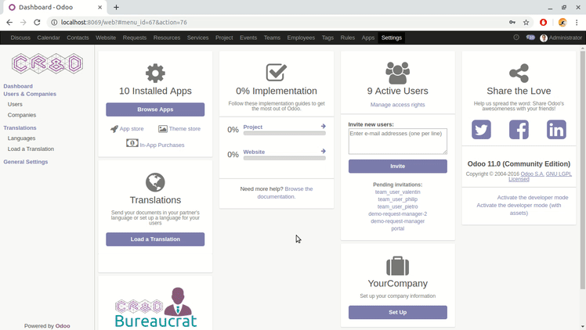Click the CR&D logo in sidebar
Viewport: 586px width, 330px height.
pos(47,63)
